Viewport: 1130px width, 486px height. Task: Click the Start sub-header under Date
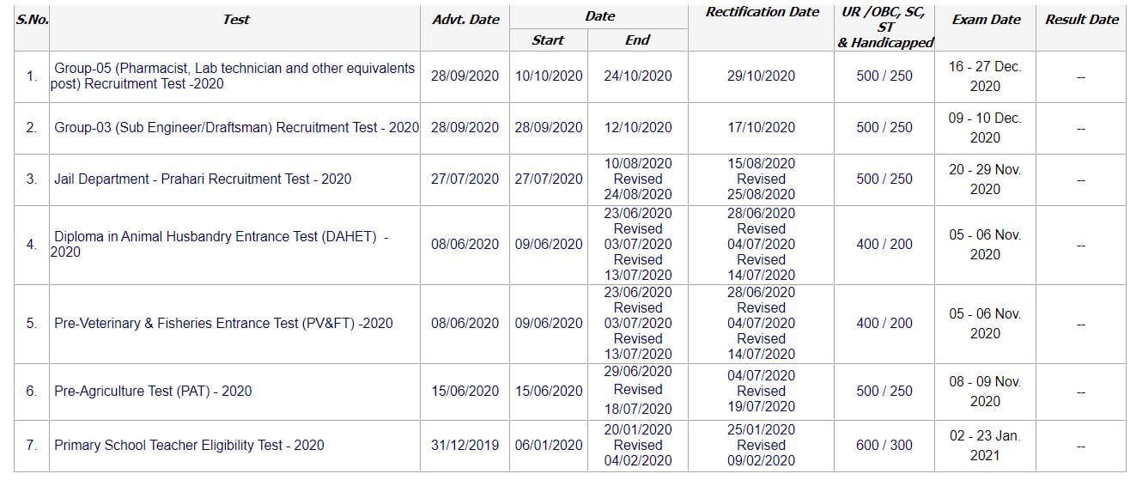click(x=548, y=40)
